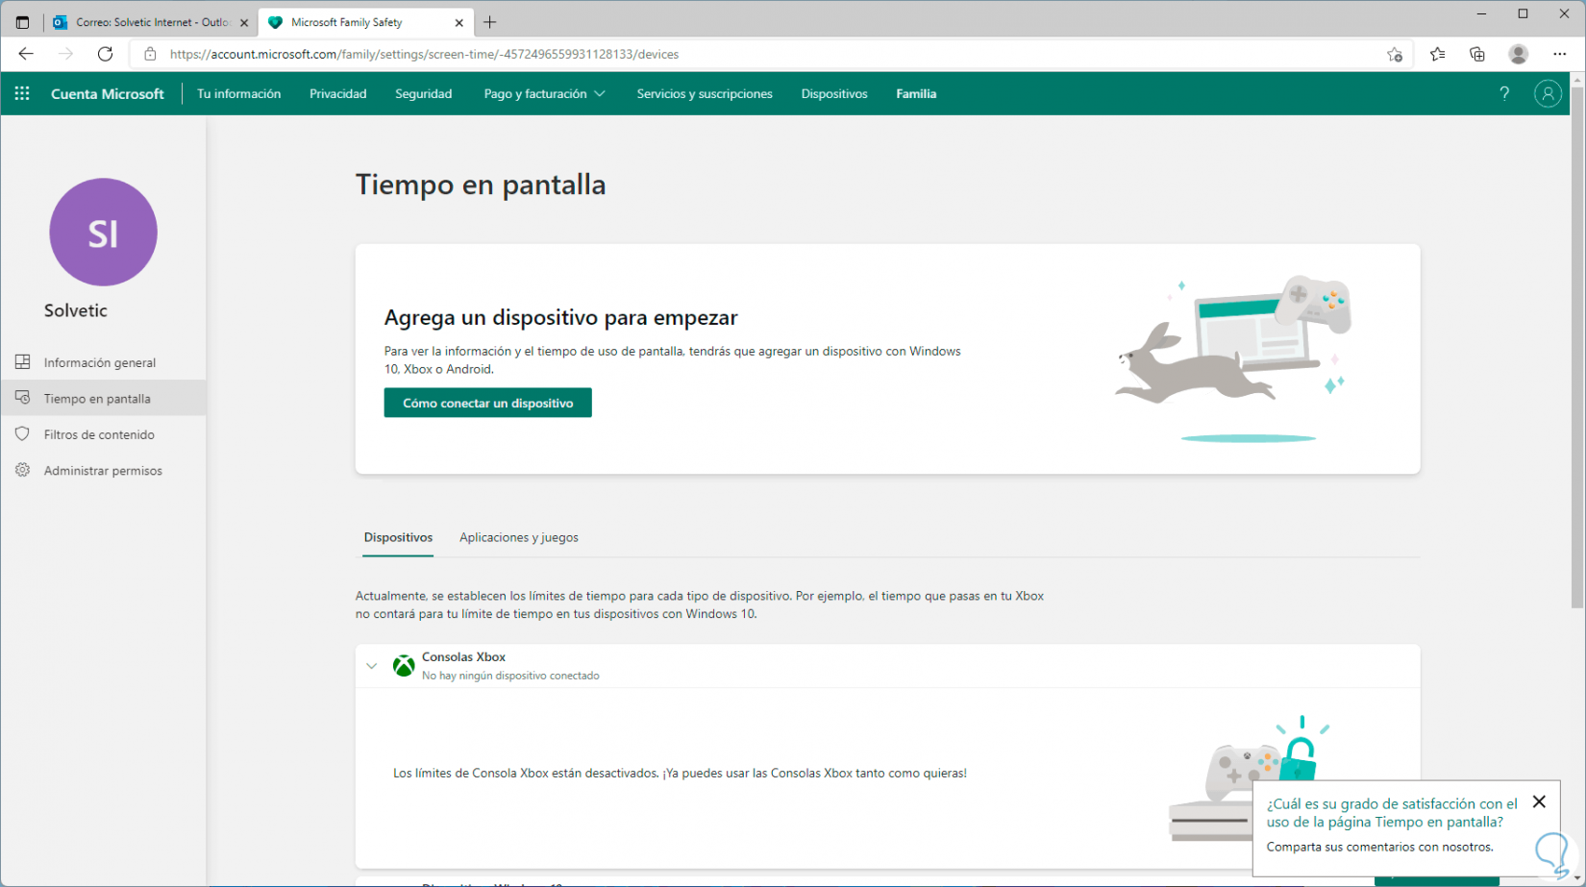The height and width of the screenshot is (887, 1586).
Task: Open the account profile icon in header
Action: [x=1548, y=93]
